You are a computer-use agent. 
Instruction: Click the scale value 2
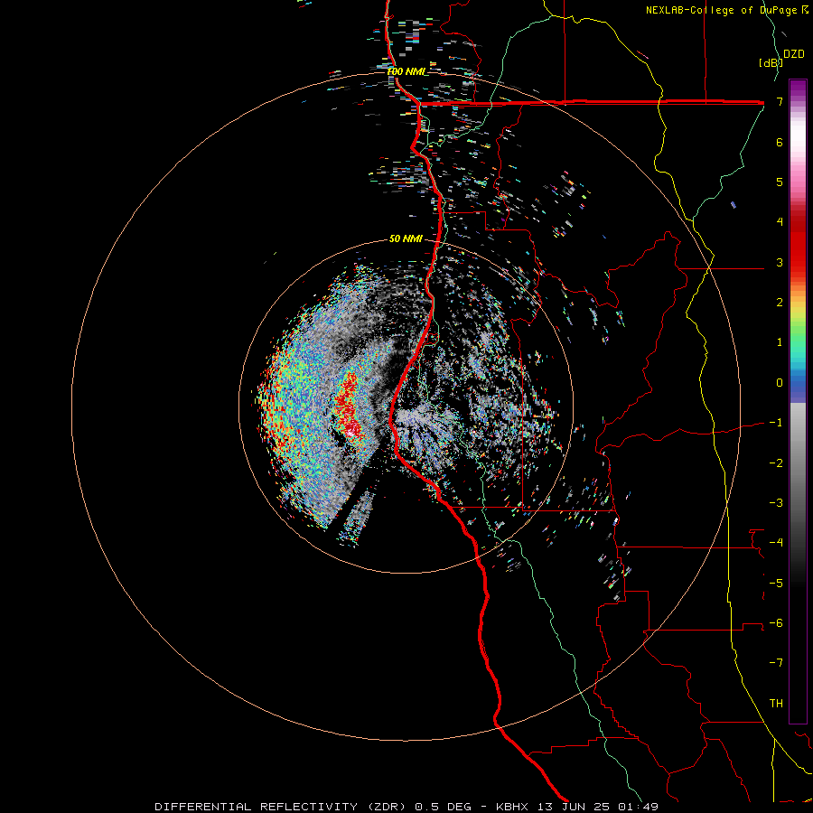point(780,303)
